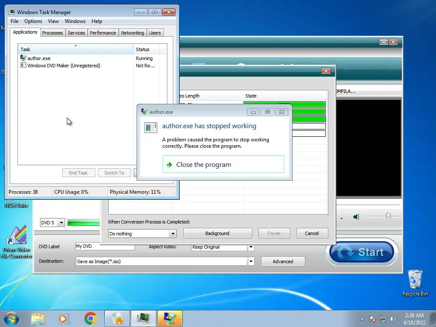
Task: Select the Windows DVD Maker (Unregistered) row
Action: tap(92, 66)
